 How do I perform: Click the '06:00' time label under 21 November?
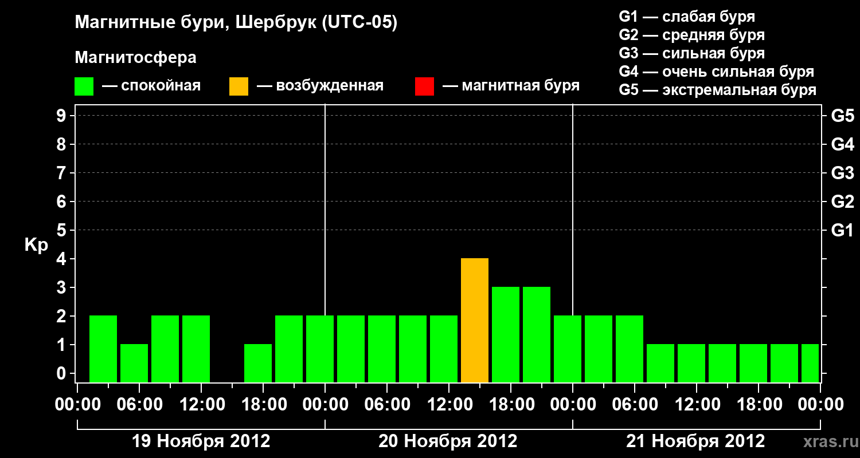[635, 405]
